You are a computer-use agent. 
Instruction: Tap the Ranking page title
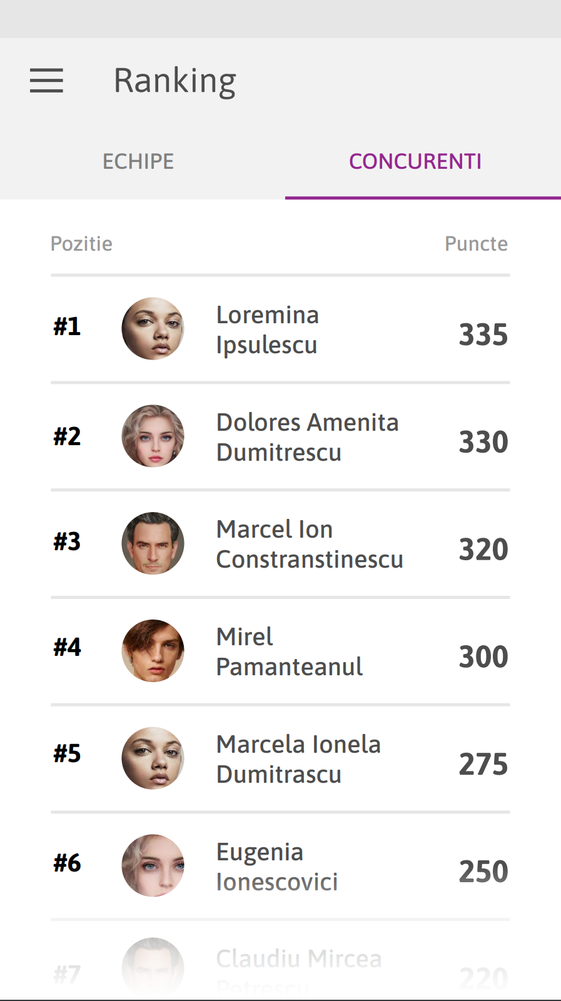(174, 81)
